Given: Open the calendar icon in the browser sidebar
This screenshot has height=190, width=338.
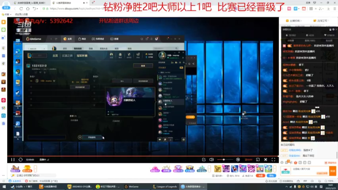Looking at the screenshot, I should coord(3,116).
